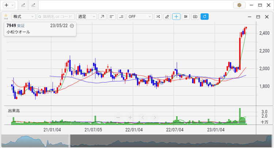Open the 株式 asset type dropdown
Screen dimensions: 274x148
[23, 17]
